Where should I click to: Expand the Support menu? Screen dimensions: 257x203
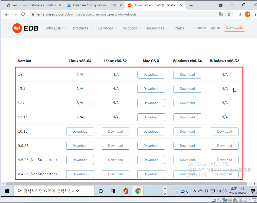click(132, 28)
